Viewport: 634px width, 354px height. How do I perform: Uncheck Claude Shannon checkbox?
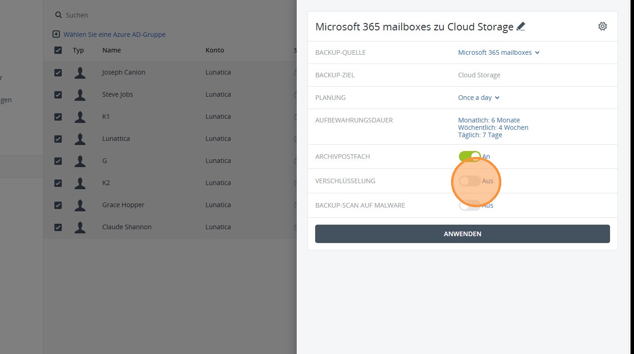tap(58, 227)
